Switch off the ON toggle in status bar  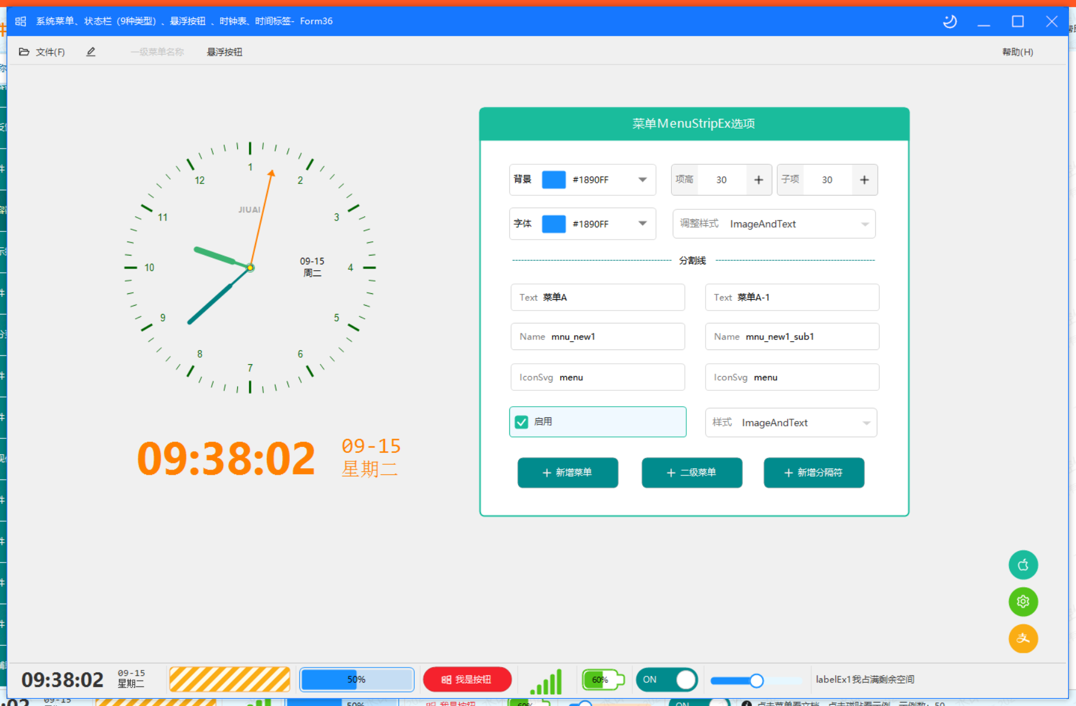click(x=667, y=680)
